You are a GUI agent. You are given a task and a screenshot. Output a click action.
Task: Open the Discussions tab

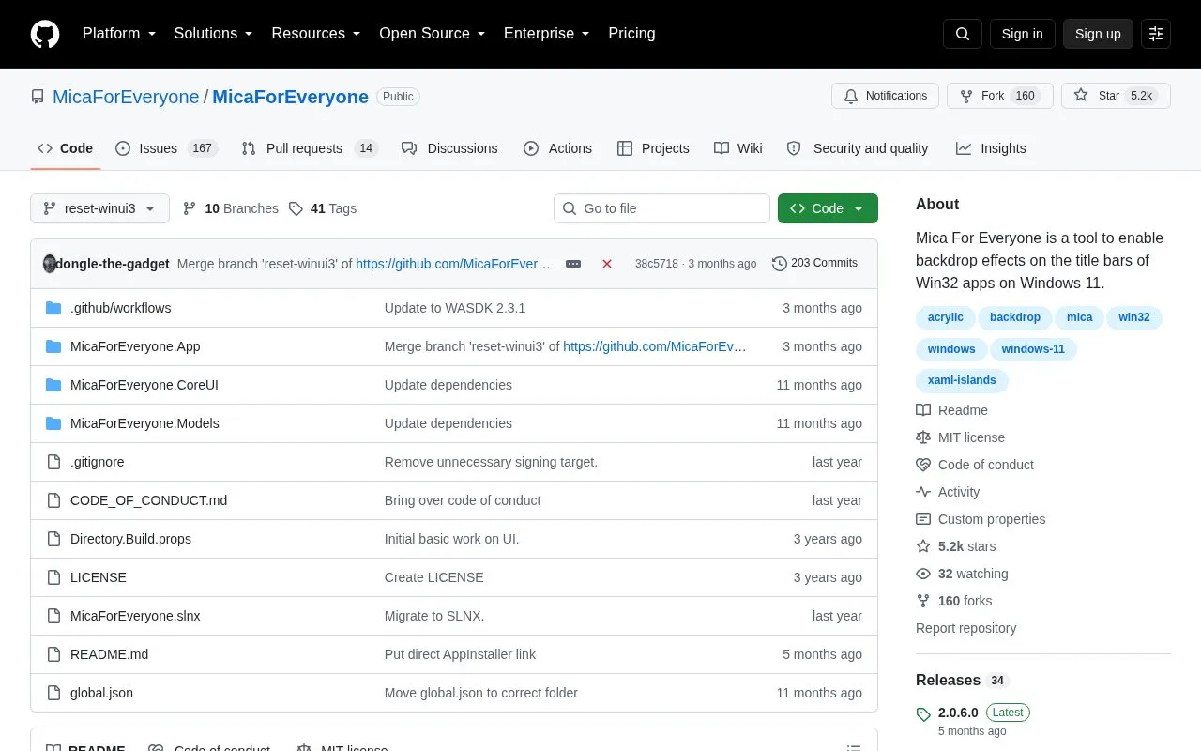click(449, 148)
